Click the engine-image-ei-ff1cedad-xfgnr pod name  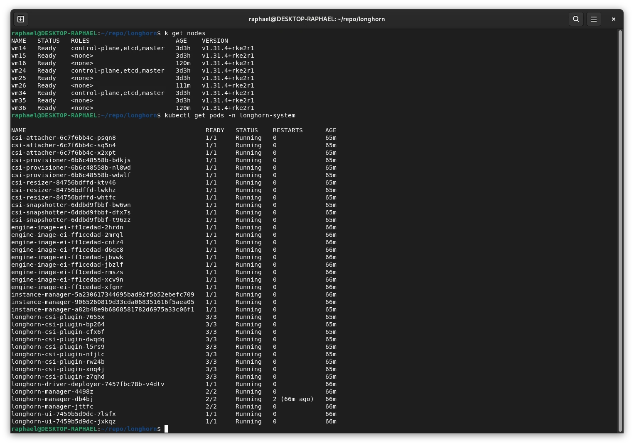(67, 287)
